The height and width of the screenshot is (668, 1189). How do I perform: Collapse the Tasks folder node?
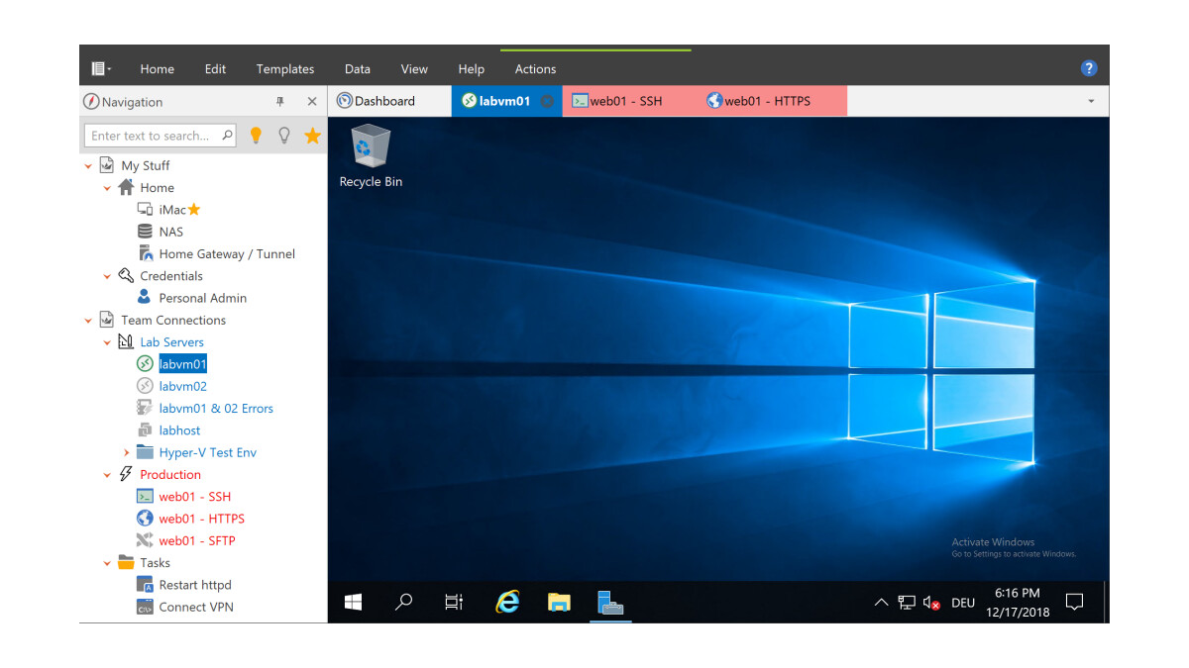coord(108,563)
